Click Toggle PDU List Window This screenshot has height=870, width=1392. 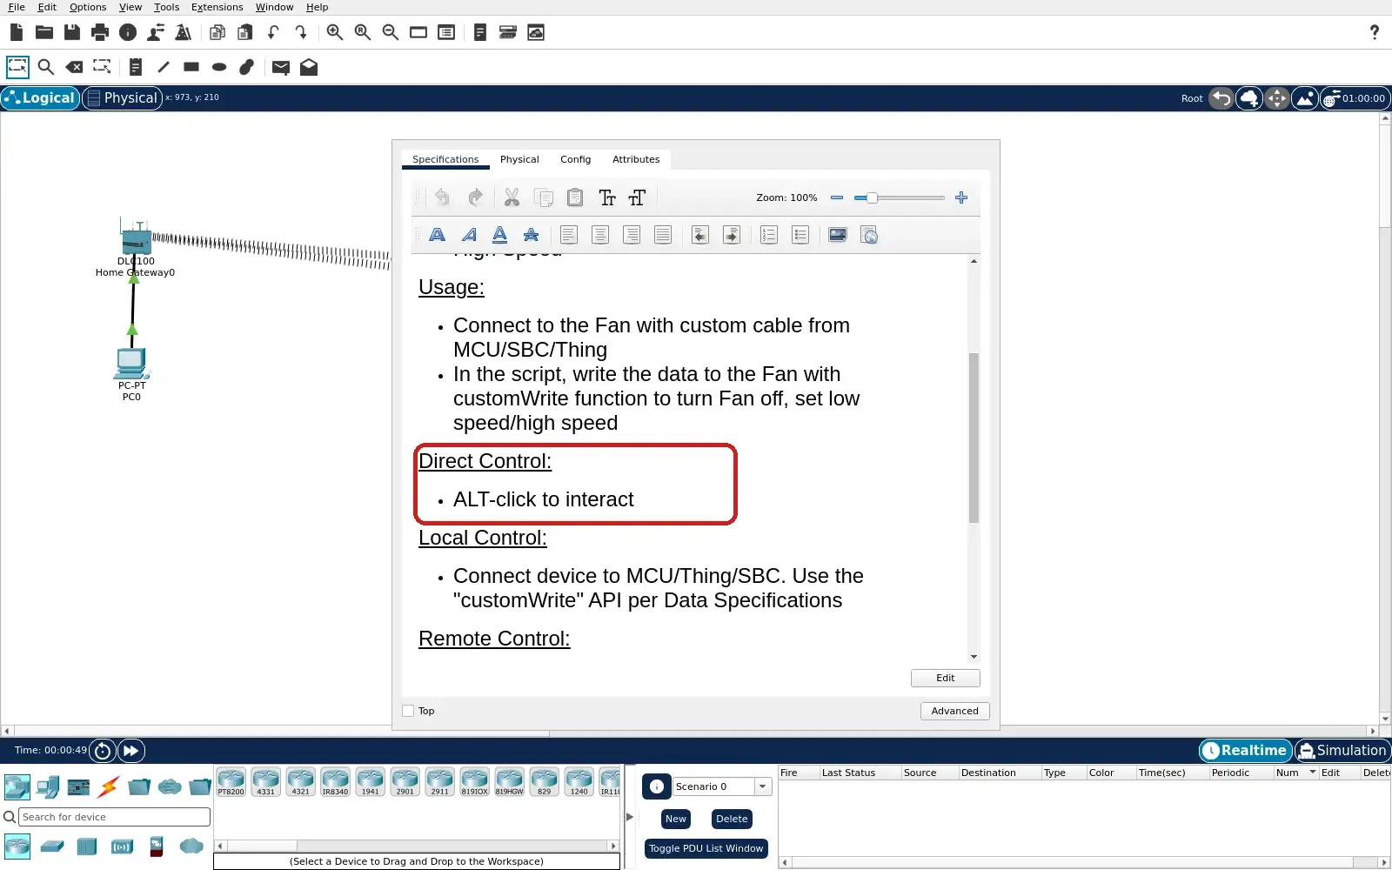706,848
